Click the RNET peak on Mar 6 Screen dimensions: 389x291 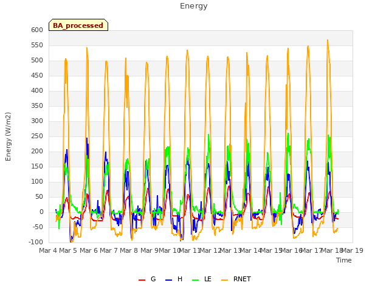pyautogui.click(x=87, y=48)
